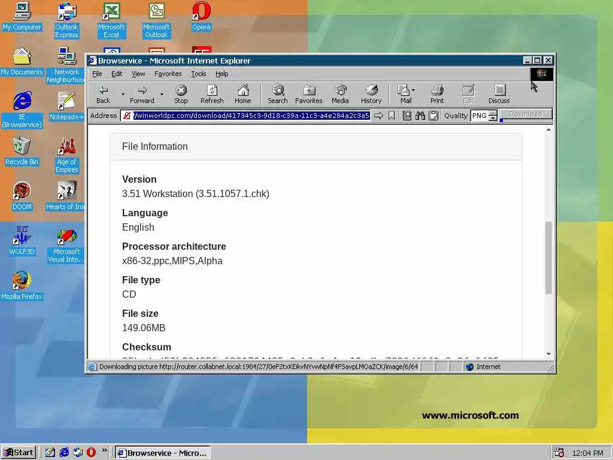Click the vertical scrollbar thumb
The height and width of the screenshot is (460, 613).
[x=548, y=258]
